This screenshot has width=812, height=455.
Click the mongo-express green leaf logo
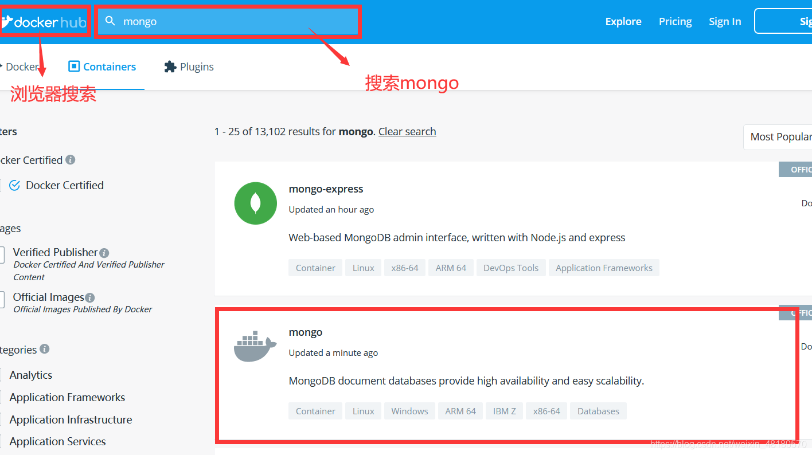(256, 203)
